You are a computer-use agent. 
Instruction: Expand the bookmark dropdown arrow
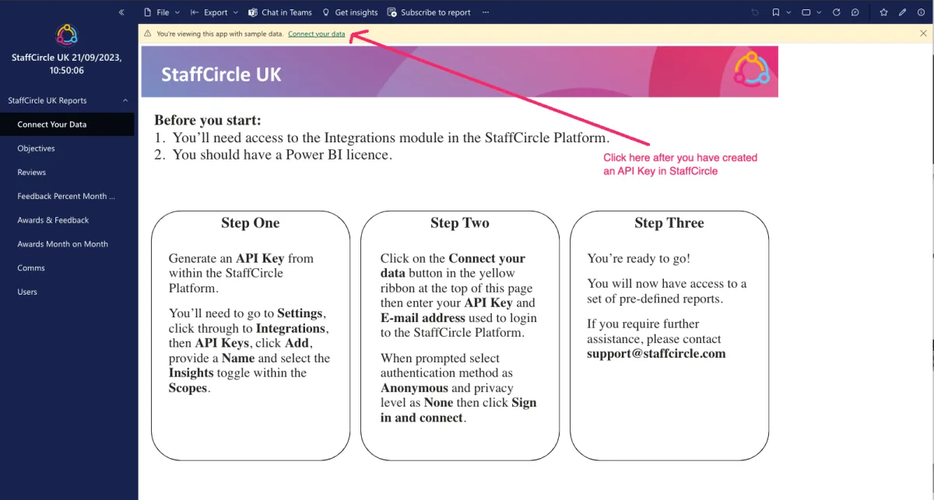click(788, 12)
